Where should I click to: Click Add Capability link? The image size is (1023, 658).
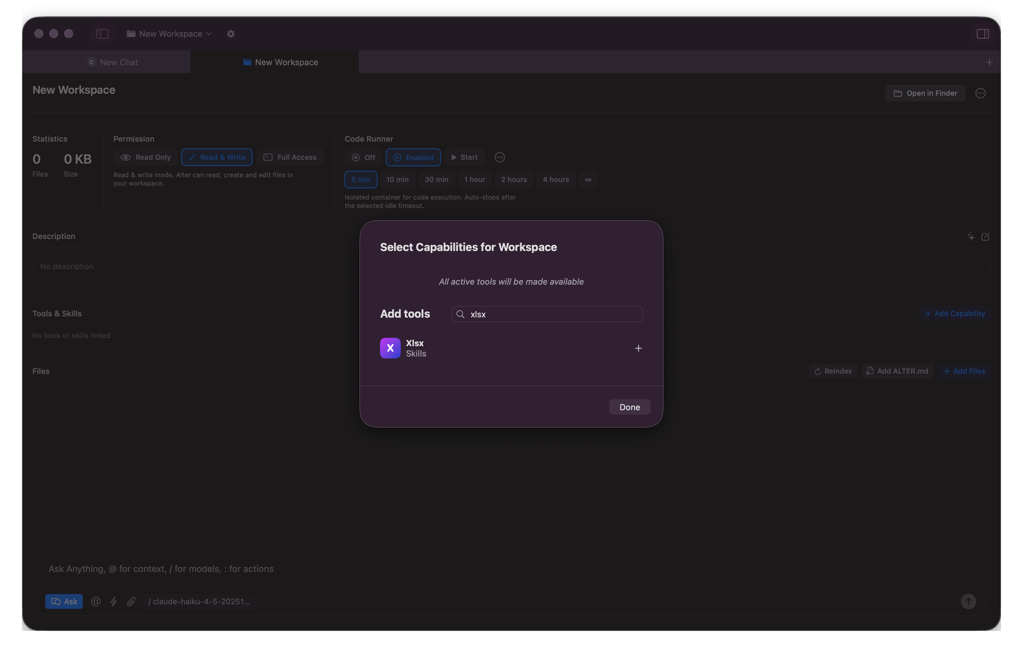(x=954, y=313)
